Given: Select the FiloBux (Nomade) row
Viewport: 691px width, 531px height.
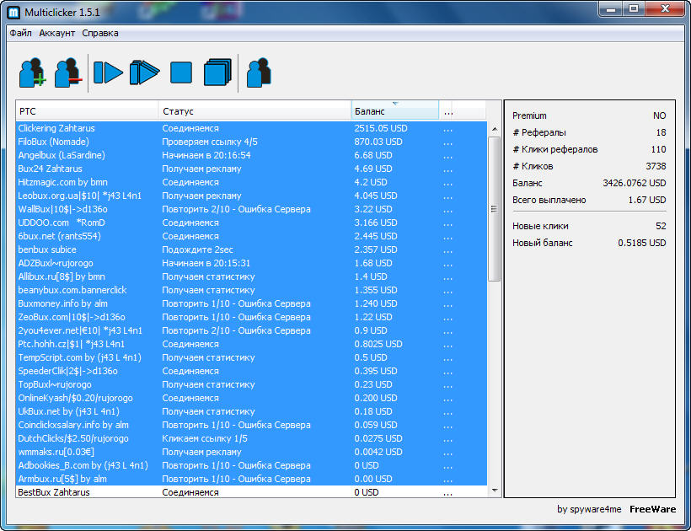Looking at the screenshot, I should coord(252,142).
